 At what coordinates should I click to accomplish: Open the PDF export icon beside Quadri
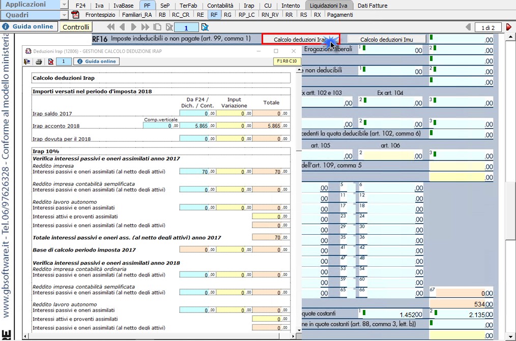pyautogui.click(x=75, y=15)
